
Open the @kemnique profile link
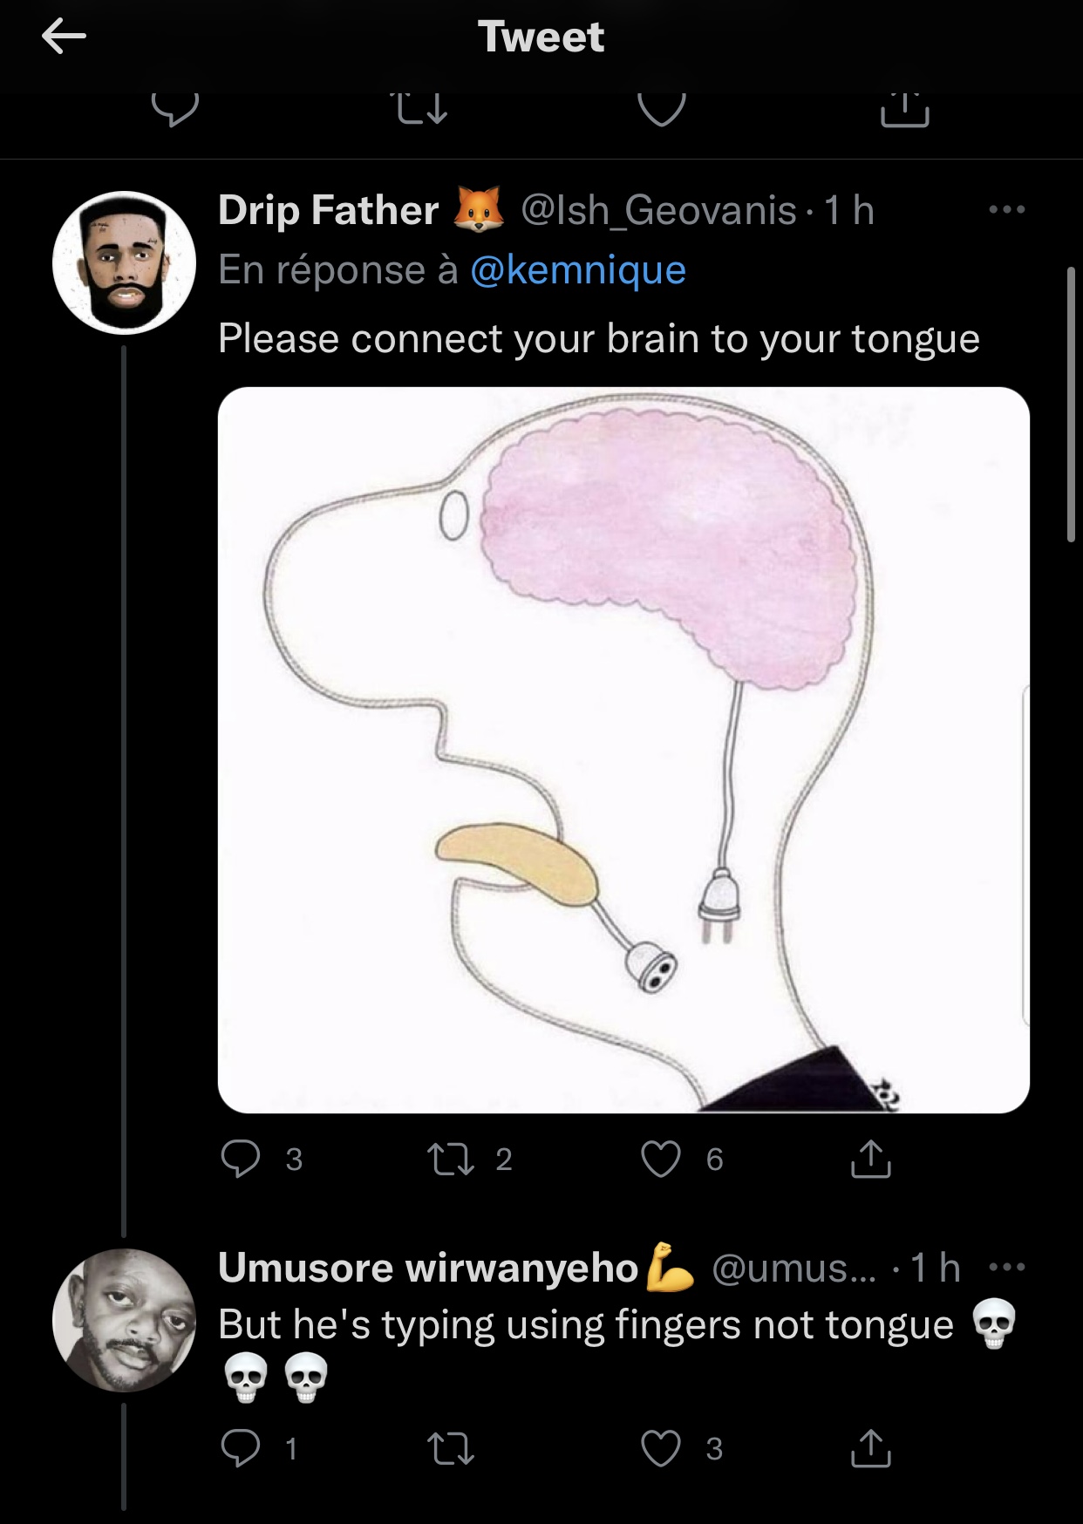pyautogui.click(x=577, y=270)
